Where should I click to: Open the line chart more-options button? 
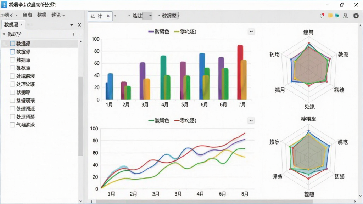[x=251, y=120]
